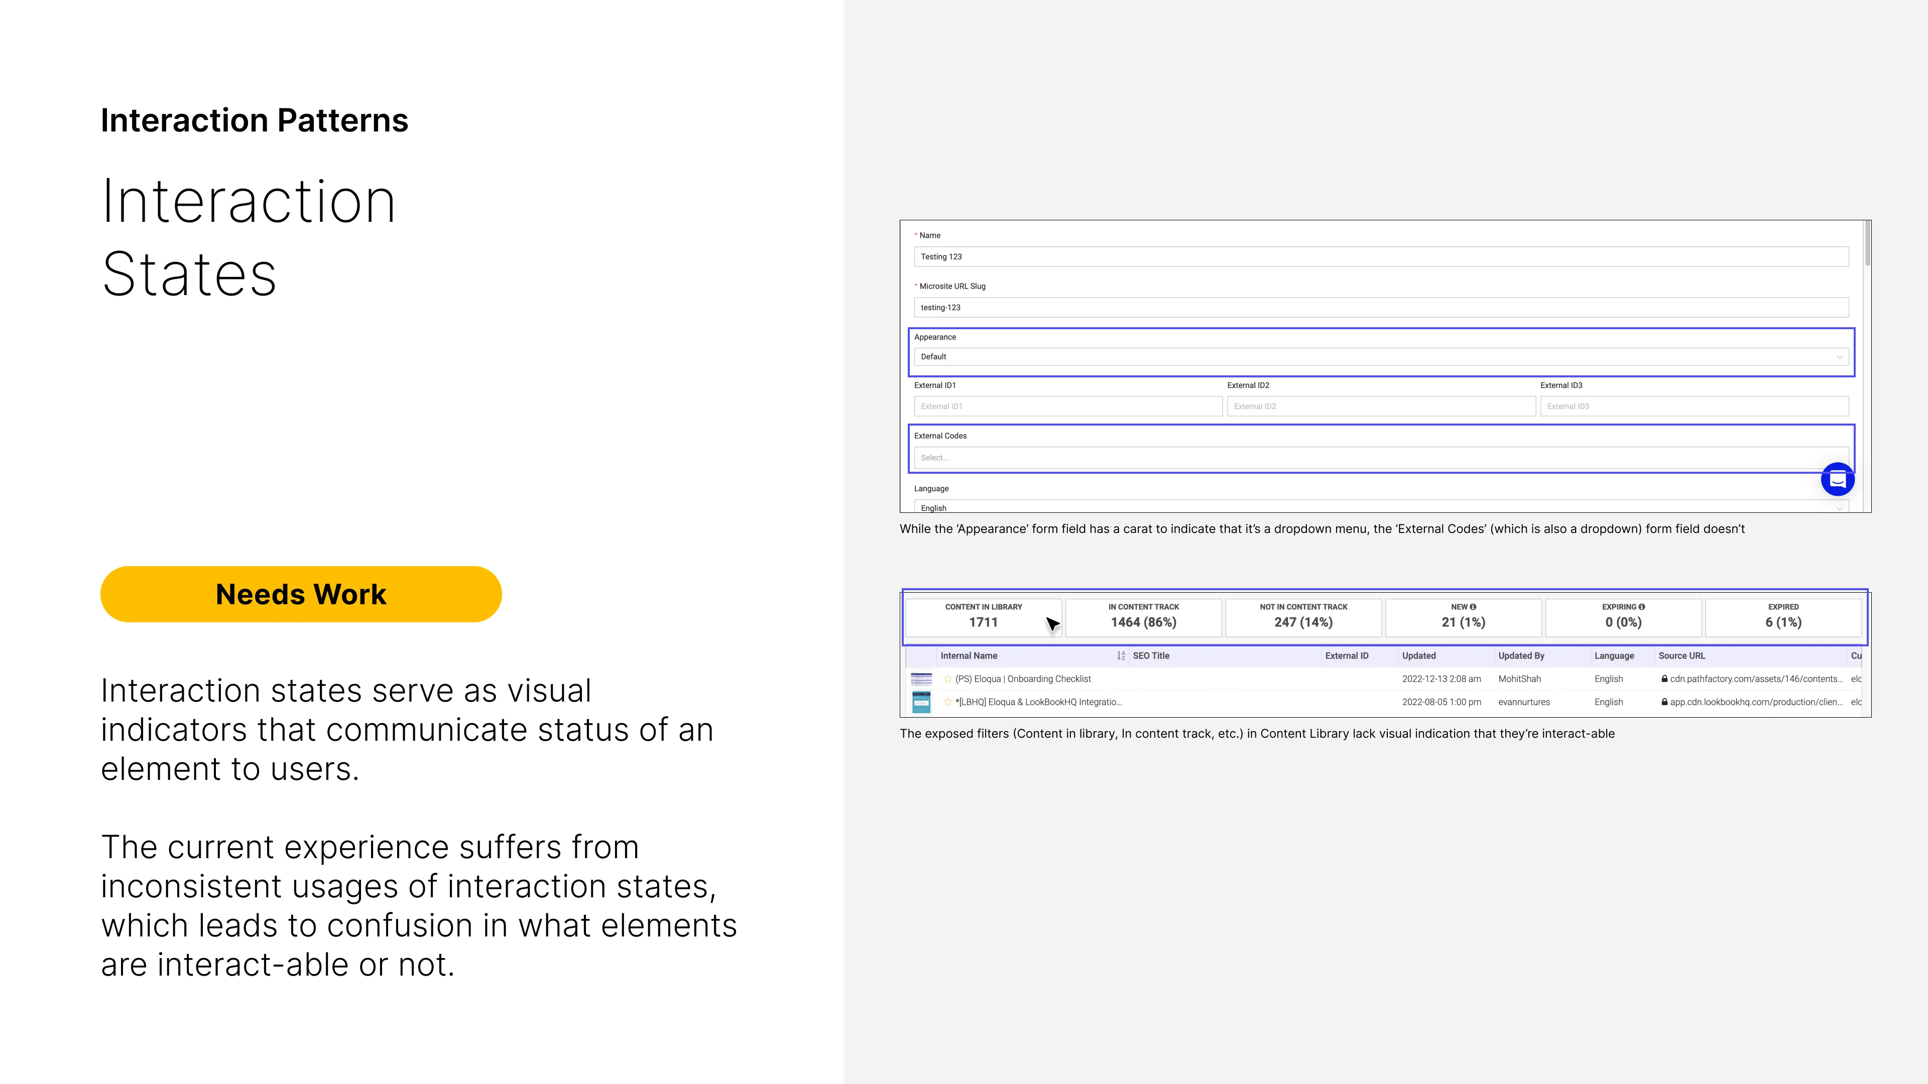
Task: Click the yellow Needs Work badge
Action: tap(301, 594)
